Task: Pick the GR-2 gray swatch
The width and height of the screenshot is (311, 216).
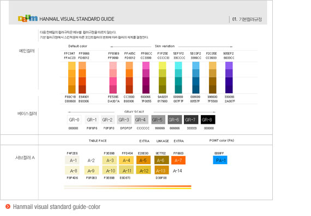Action: tap(107, 119)
